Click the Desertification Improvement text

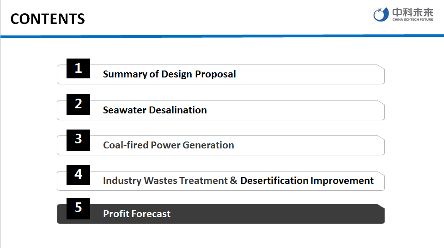[x=307, y=181]
